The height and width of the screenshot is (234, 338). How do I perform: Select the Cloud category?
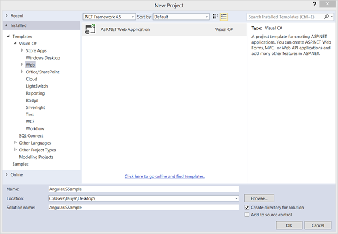tap(32, 79)
